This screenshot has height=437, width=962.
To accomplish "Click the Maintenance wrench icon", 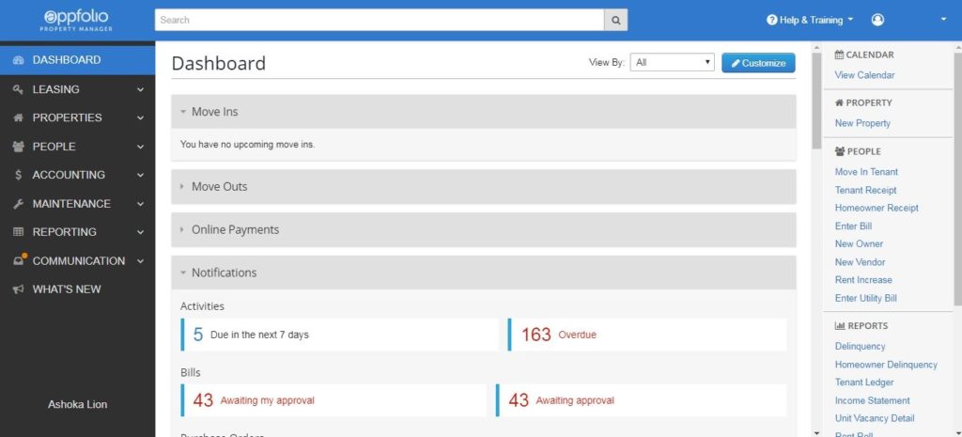I will [x=18, y=204].
